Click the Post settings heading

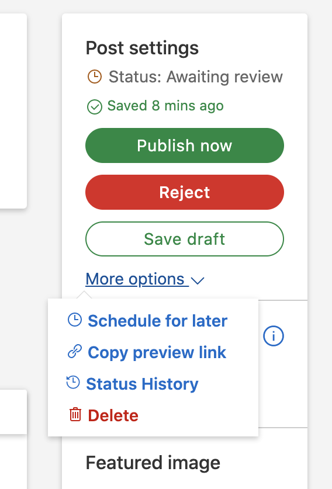[142, 48]
